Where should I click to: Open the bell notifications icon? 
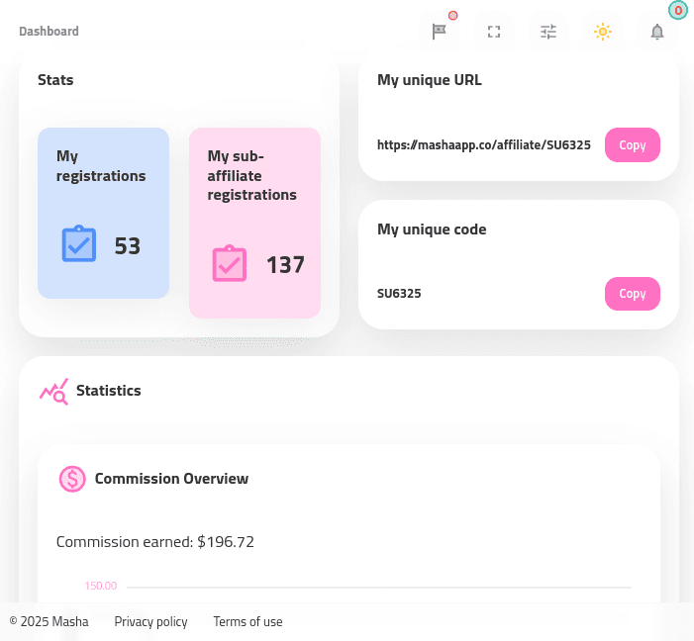[656, 32]
